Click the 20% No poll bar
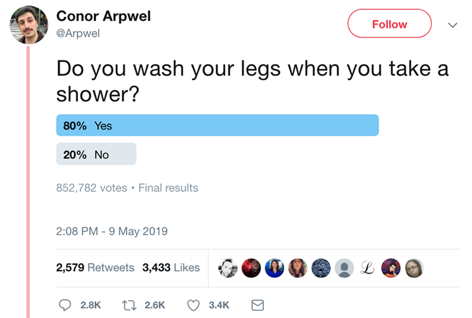 tap(96, 154)
